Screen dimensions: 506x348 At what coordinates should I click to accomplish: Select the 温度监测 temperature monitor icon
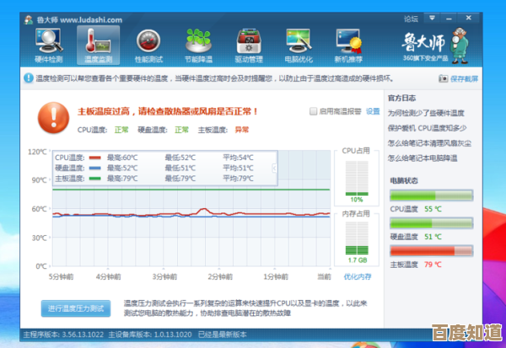(x=98, y=44)
